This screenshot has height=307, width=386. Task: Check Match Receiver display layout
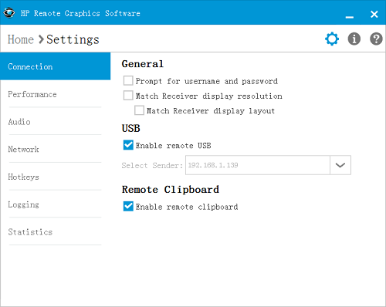139,110
